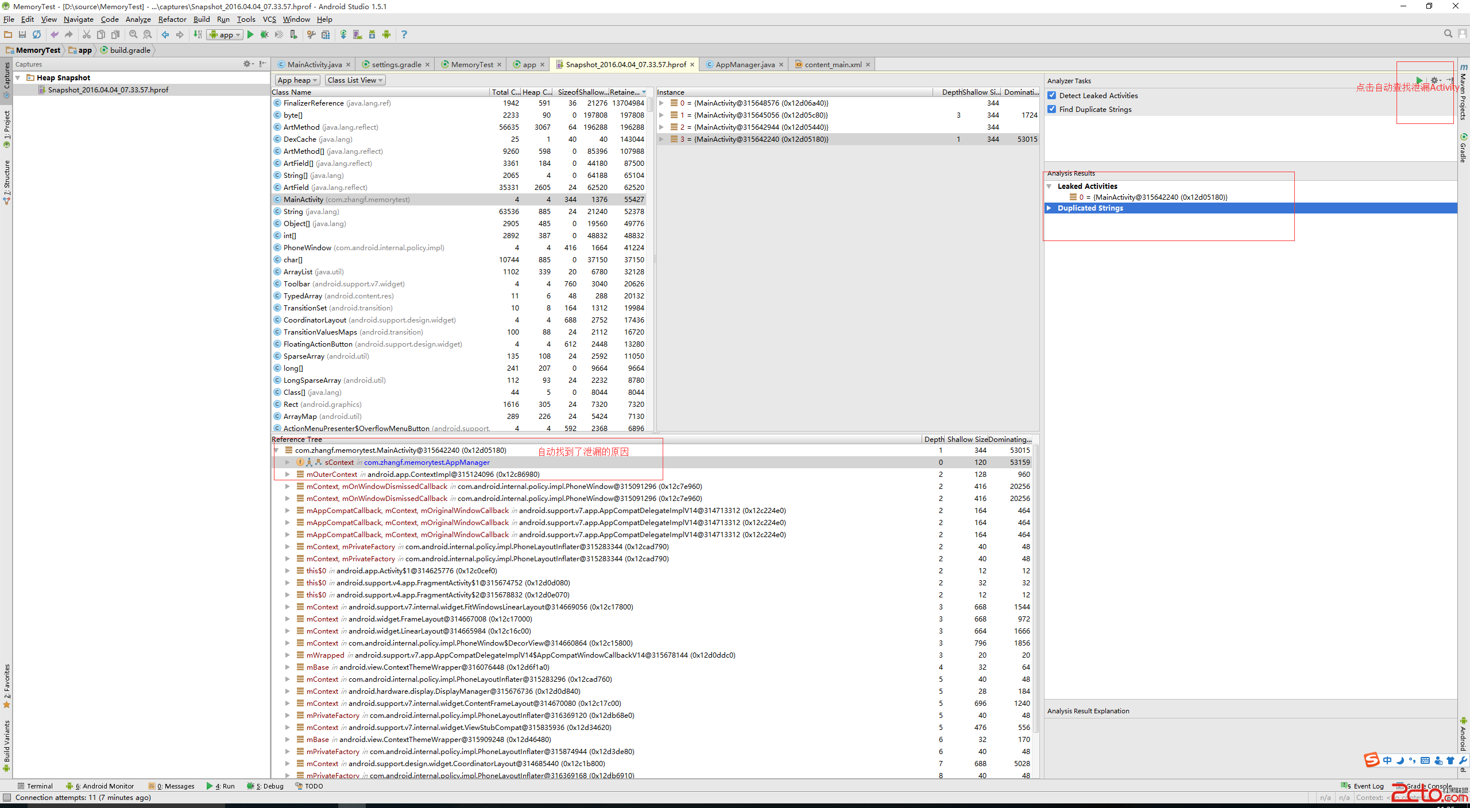The width and height of the screenshot is (1470, 808).
Task: Open the AVD Manager toolbar icon
Action: click(x=357, y=34)
